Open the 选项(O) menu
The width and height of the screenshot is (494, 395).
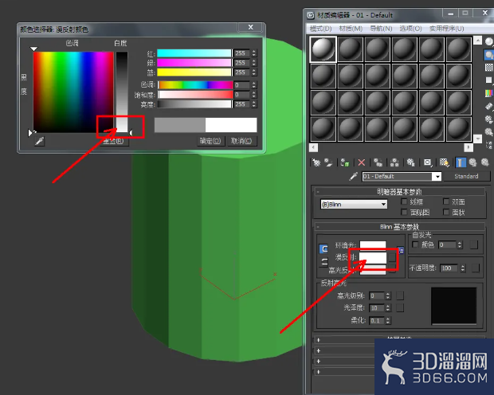410,29
